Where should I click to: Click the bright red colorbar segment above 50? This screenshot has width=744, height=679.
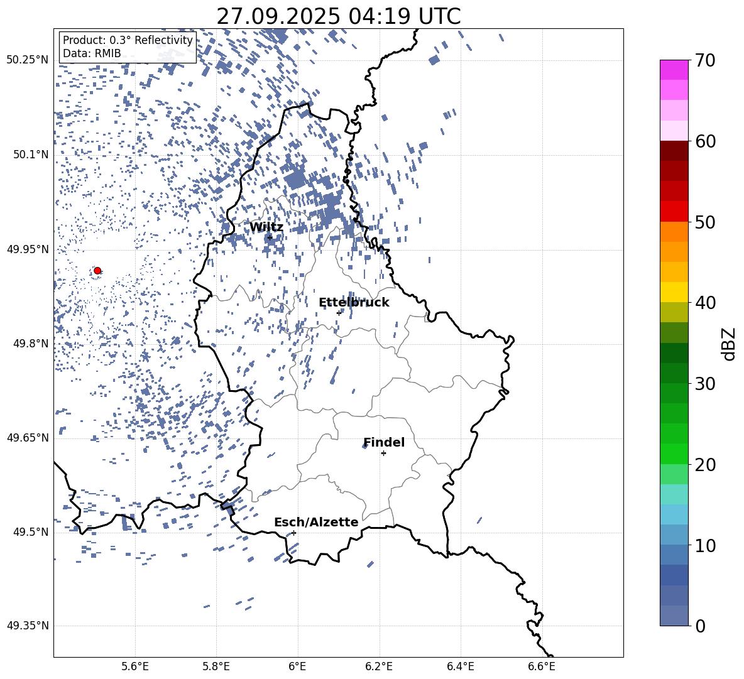click(x=674, y=212)
